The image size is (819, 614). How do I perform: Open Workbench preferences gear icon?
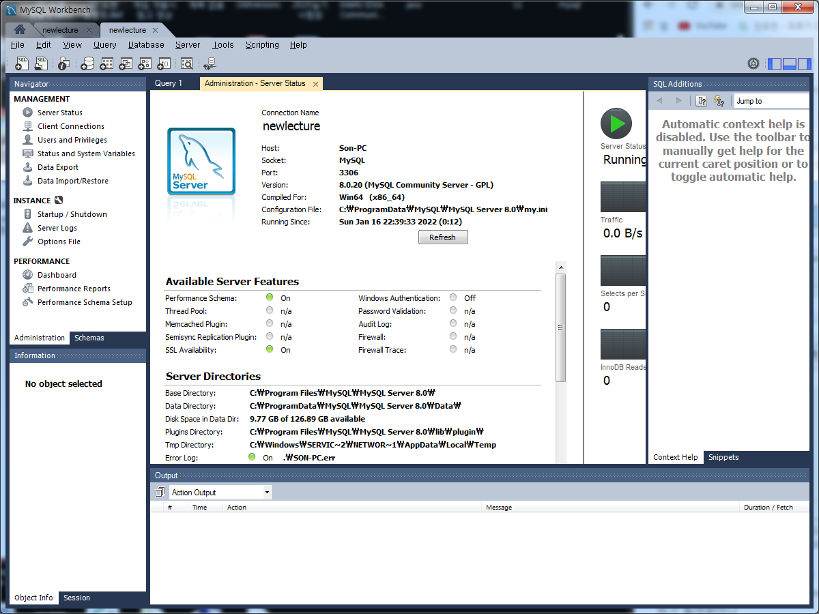(x=753, y=63)
